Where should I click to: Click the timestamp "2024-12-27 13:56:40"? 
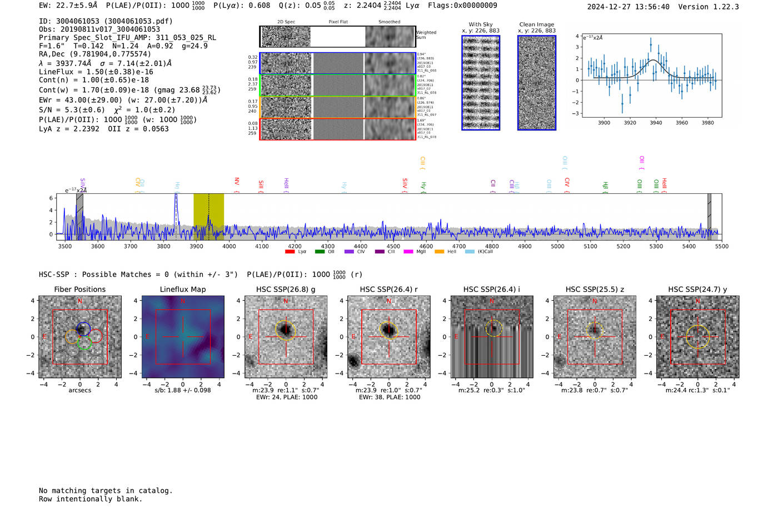(x=628, y=7)
